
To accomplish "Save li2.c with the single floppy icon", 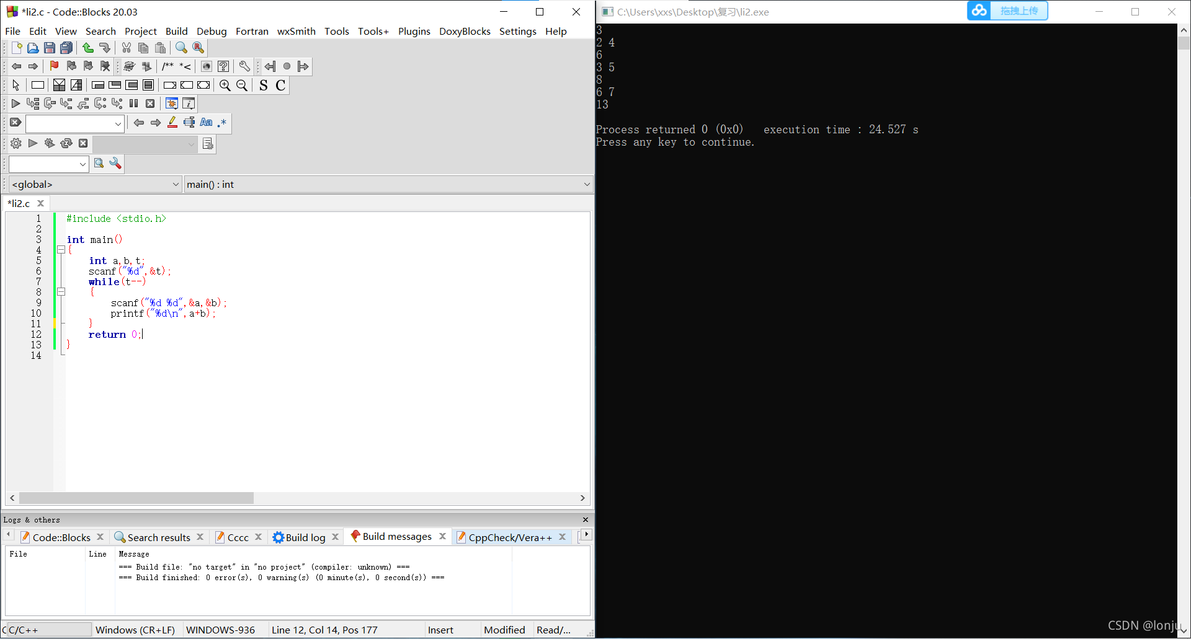I will [x=50, y=48].
